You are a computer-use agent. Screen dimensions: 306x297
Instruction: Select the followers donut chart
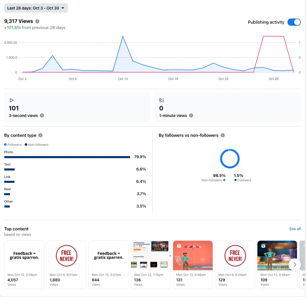click(230, 159)
